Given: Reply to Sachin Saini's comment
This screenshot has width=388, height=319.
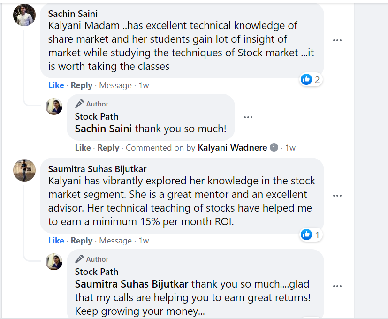Looking at the screenshot, I should tap(82, 85).
